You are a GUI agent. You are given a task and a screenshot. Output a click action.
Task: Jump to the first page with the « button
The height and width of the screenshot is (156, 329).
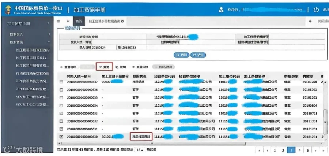[260, 150]
